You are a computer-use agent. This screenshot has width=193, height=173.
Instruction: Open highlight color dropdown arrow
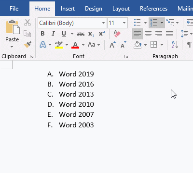[67, 45]
